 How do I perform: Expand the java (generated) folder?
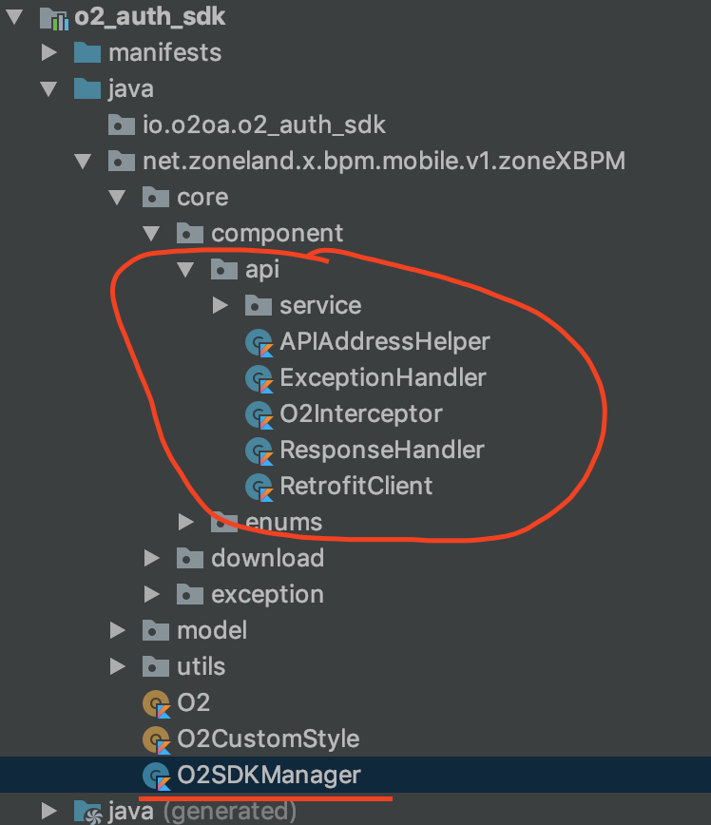coord(48,812)
